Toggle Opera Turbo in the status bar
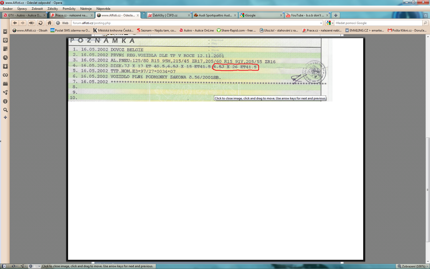Viewport: 430px width, 269px height. [31, 266]
